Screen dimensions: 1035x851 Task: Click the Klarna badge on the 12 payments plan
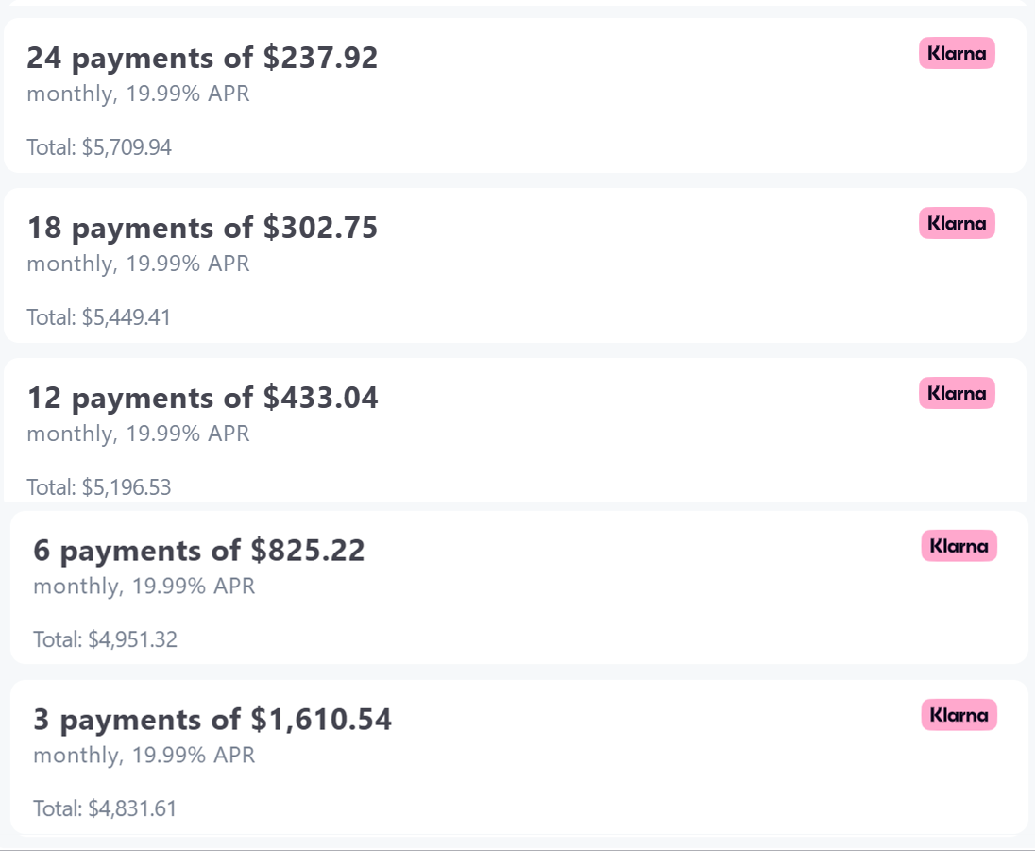[957, 393]
